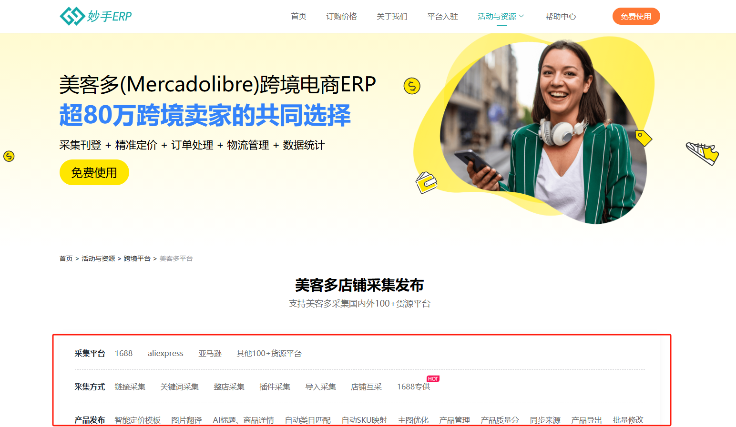Viewport: 736px width, 427px height.
Task: Click the red HOT badge
Action: coord(433,379)
